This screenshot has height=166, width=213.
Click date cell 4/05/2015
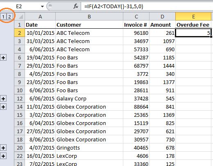pyautogui.click(x=40, y=74)
